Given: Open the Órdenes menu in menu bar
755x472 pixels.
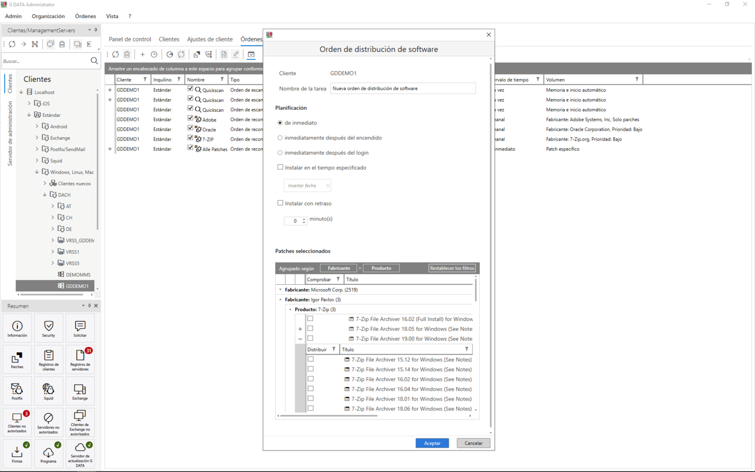Looking at the screenshot, I should pyautogui.click(x=85, y=16).
